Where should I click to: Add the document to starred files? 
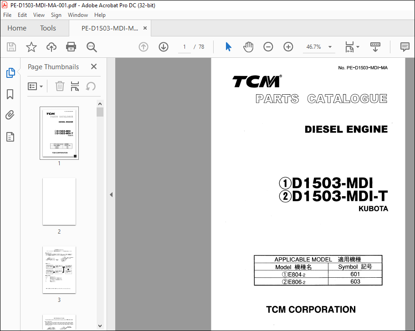(31, 47)
